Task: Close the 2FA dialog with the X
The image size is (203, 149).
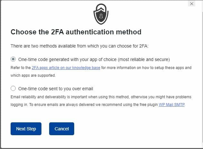Action: pyautogui.click(x=192, y=4)
